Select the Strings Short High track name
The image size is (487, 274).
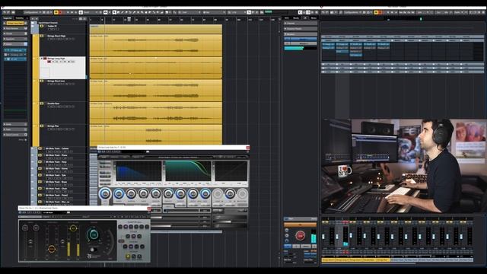click(56, 36)
